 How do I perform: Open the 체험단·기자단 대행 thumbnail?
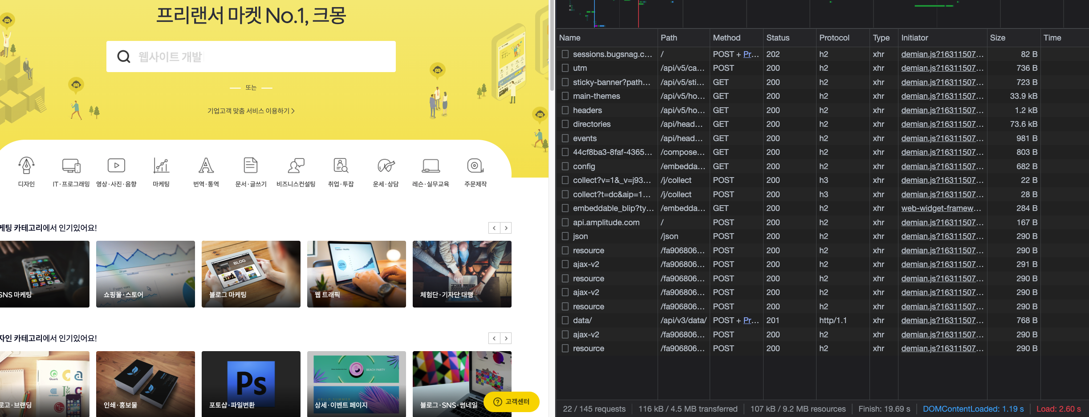(462, 274)
